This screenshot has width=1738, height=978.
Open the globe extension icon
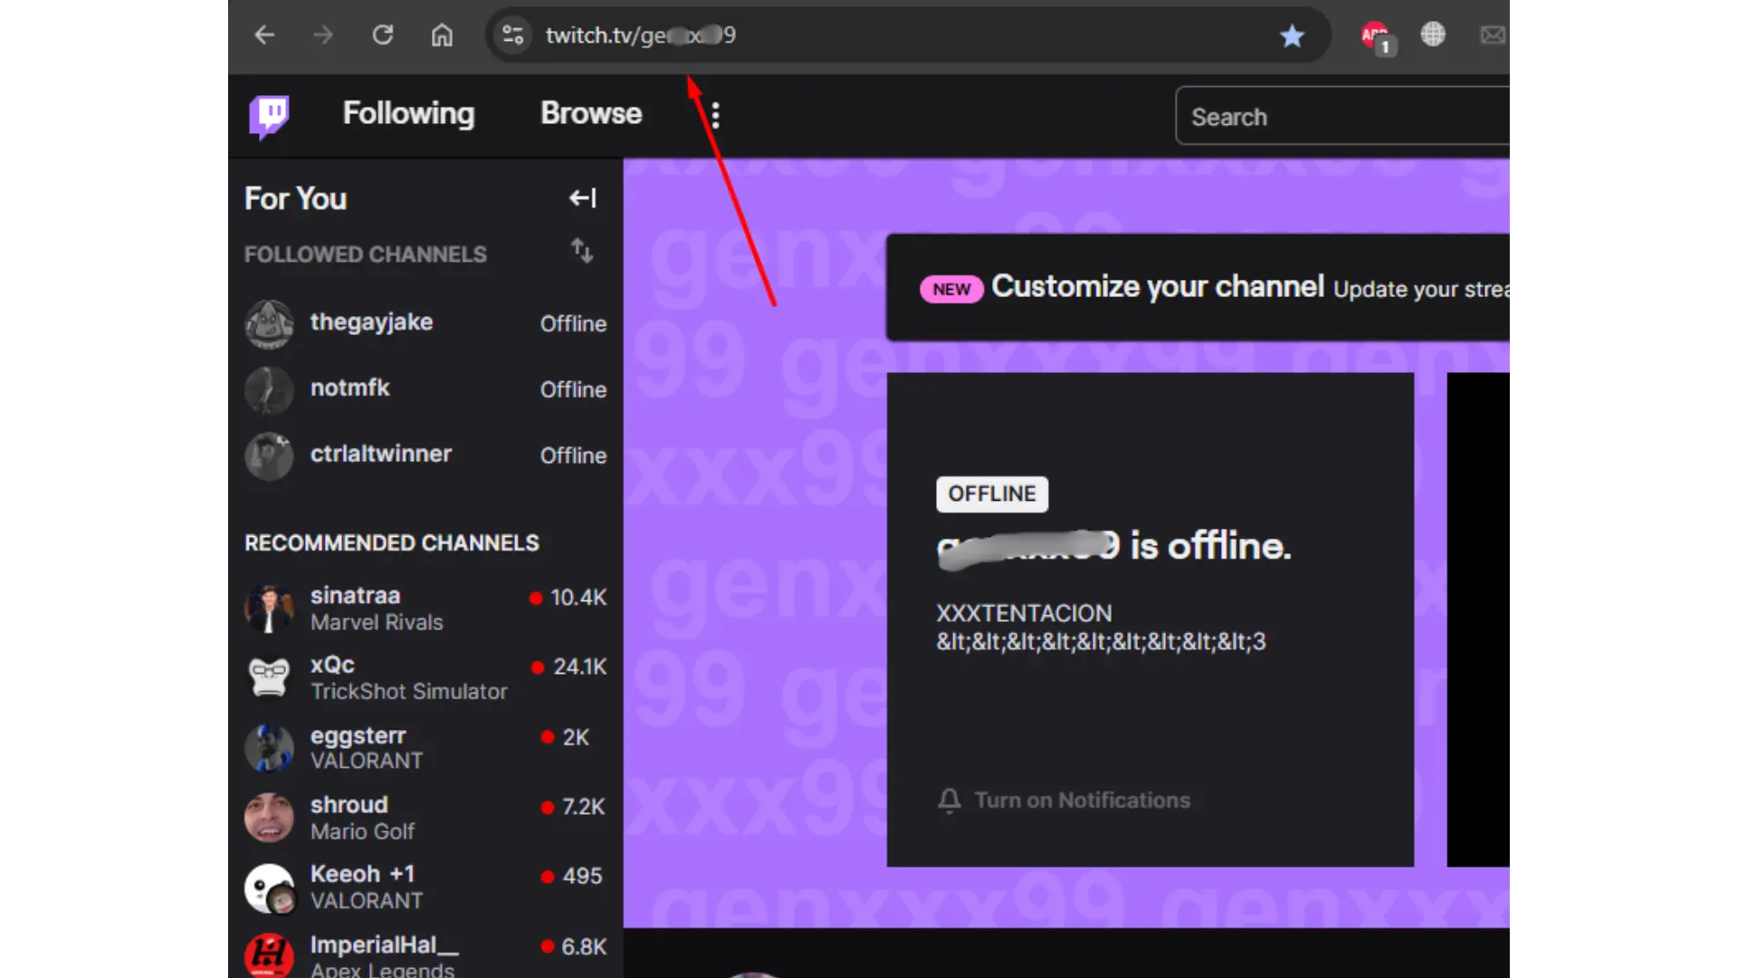(1433, 34)
